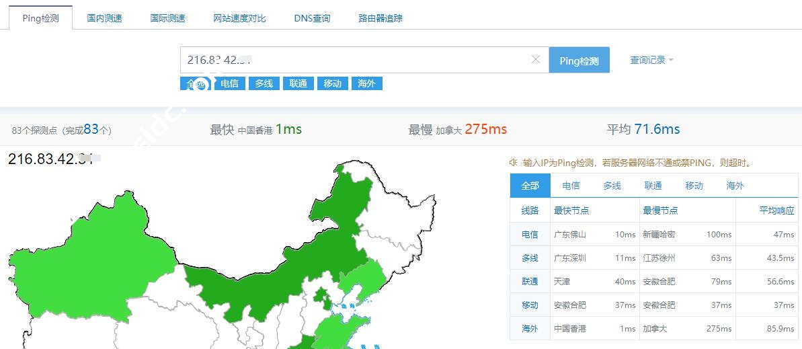Click the completed 83 probe count
Image resolution: width=802 pixels, height=349 pixels.
pyautogui.click(x=91, y=130)
